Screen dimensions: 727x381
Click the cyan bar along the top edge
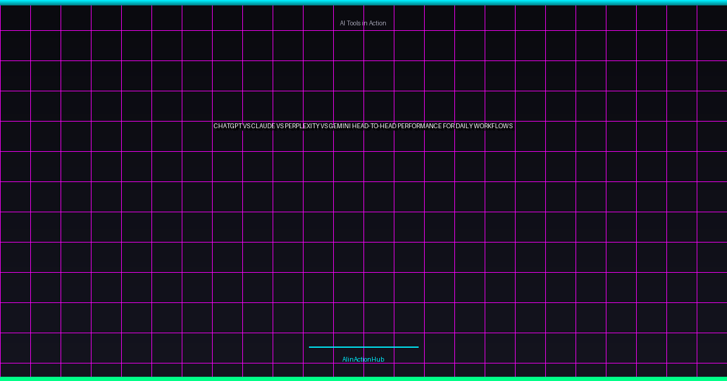[363, 2]
